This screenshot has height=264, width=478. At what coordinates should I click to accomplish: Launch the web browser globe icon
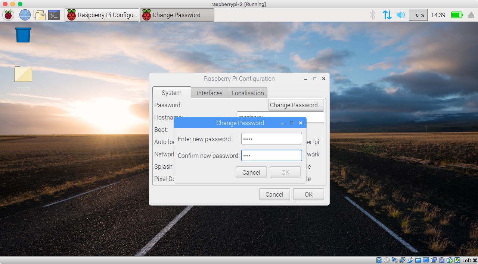pos(25,15)
